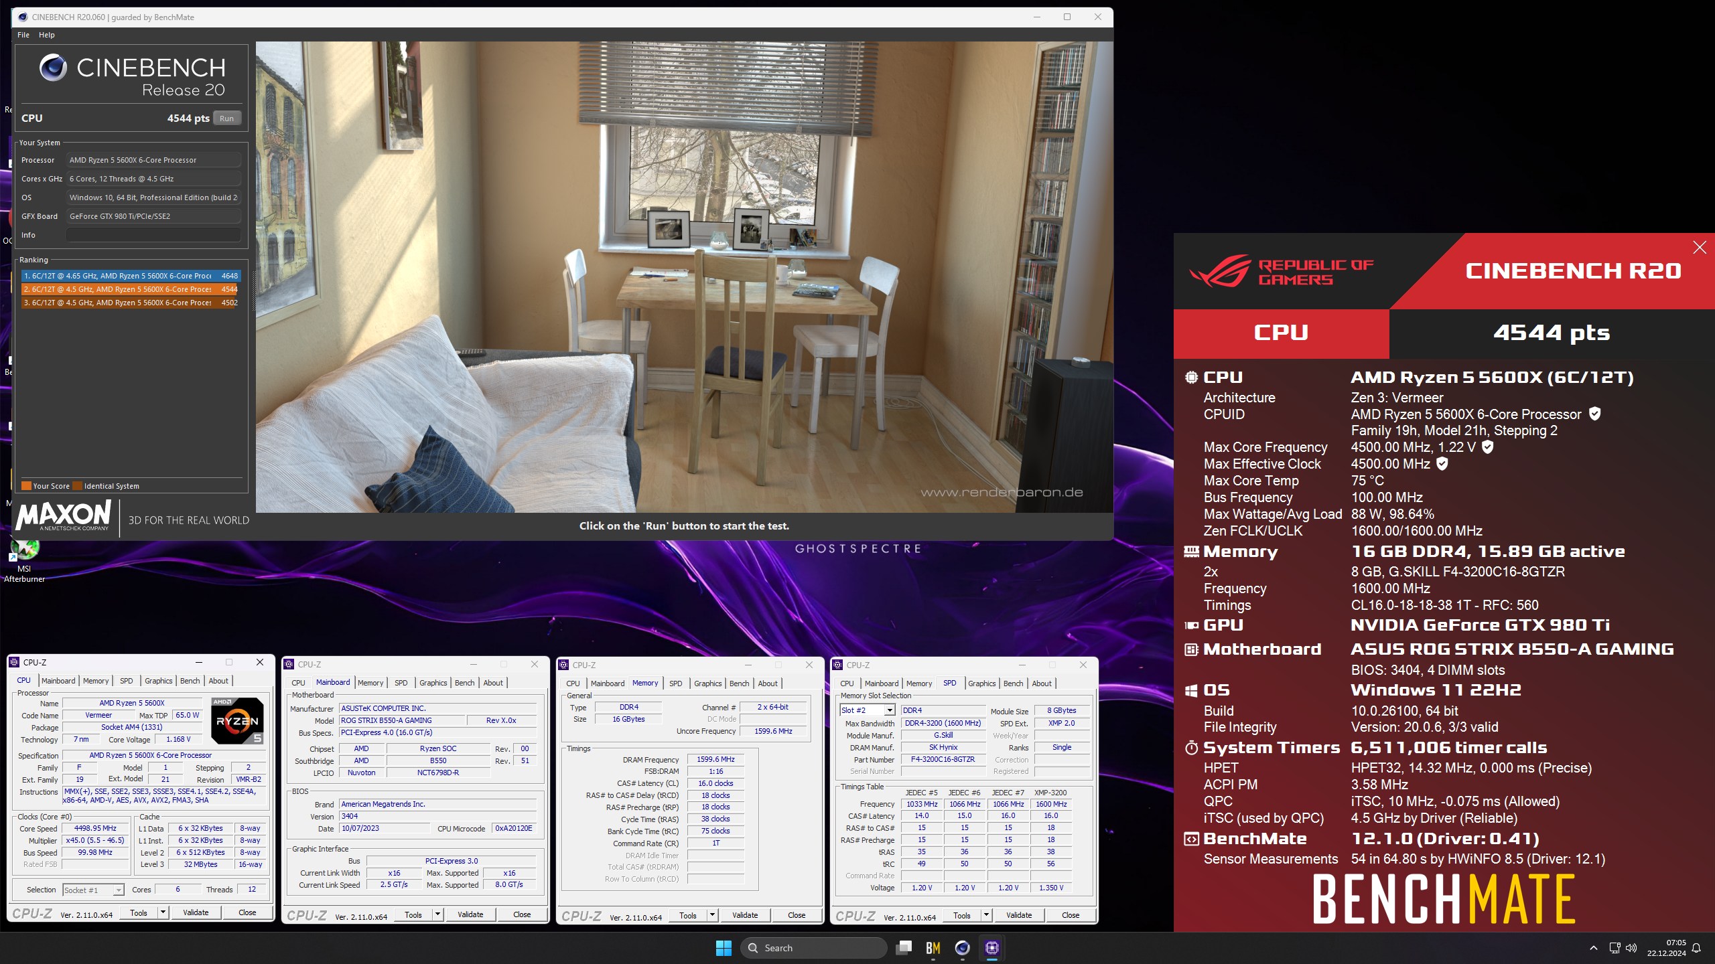Click title bar icon of CPU-Z Memory window
This screenshot has height=964, width=1715.
(x=563, y=665)
